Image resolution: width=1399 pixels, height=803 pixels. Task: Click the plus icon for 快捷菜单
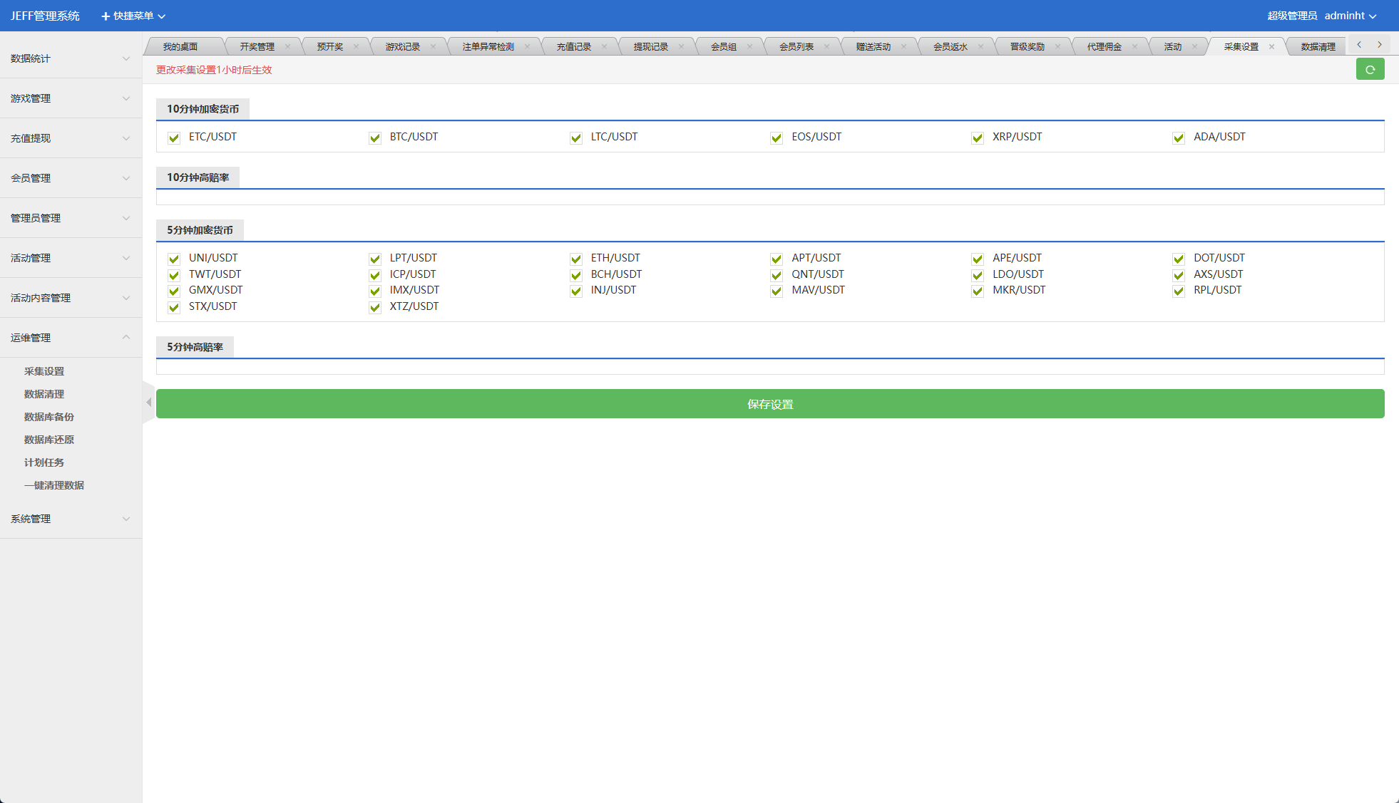pyautogui.click(x=106, y=16)
